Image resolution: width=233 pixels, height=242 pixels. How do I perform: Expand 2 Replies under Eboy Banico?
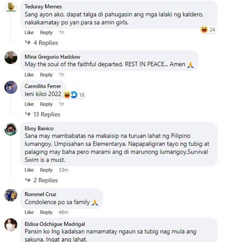pyautogui.click(x=41, y=180)
